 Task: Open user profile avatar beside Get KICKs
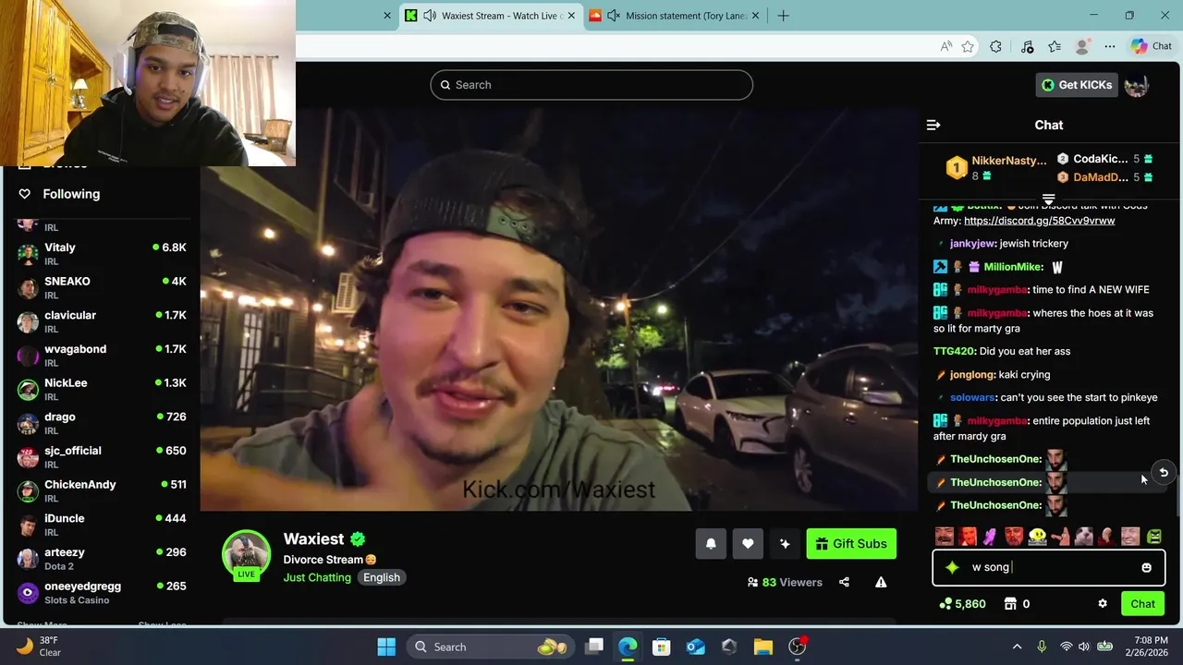[1137, 85]
